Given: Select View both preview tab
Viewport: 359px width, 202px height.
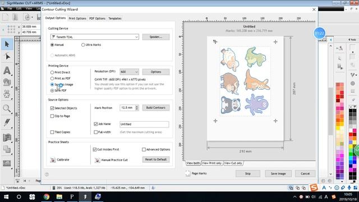Looking at the screenshot, I should [193, 163].
